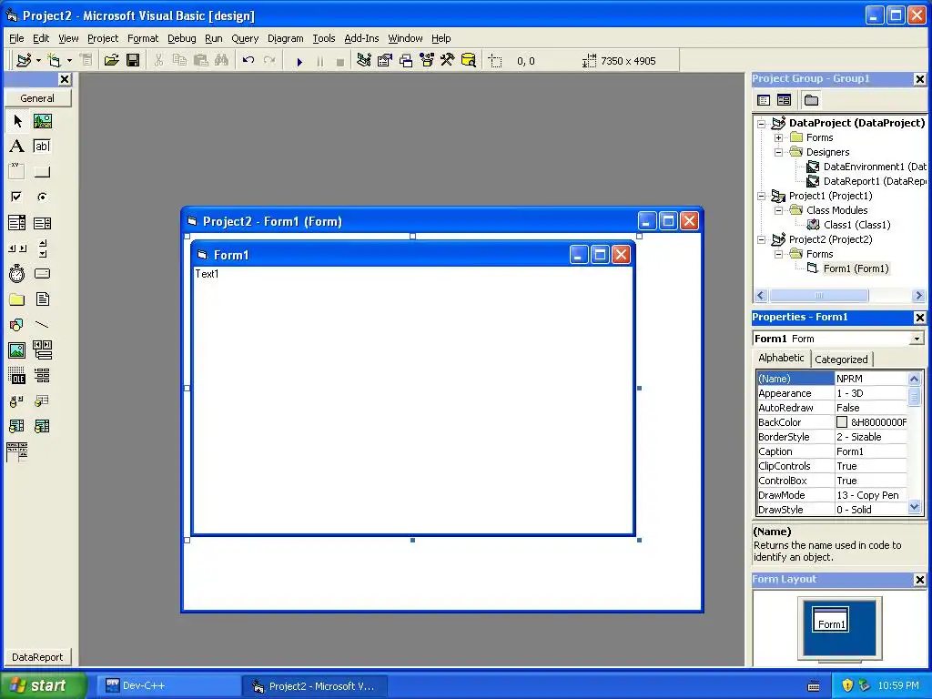Select the Label control tool
This screenshot has height=699, width=932.
pyautogui.click(x=17, y=147)
